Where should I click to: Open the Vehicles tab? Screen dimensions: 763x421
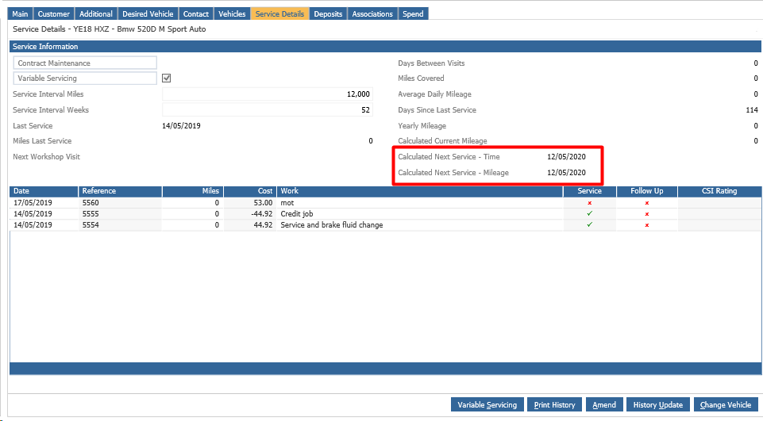point(232,13)
